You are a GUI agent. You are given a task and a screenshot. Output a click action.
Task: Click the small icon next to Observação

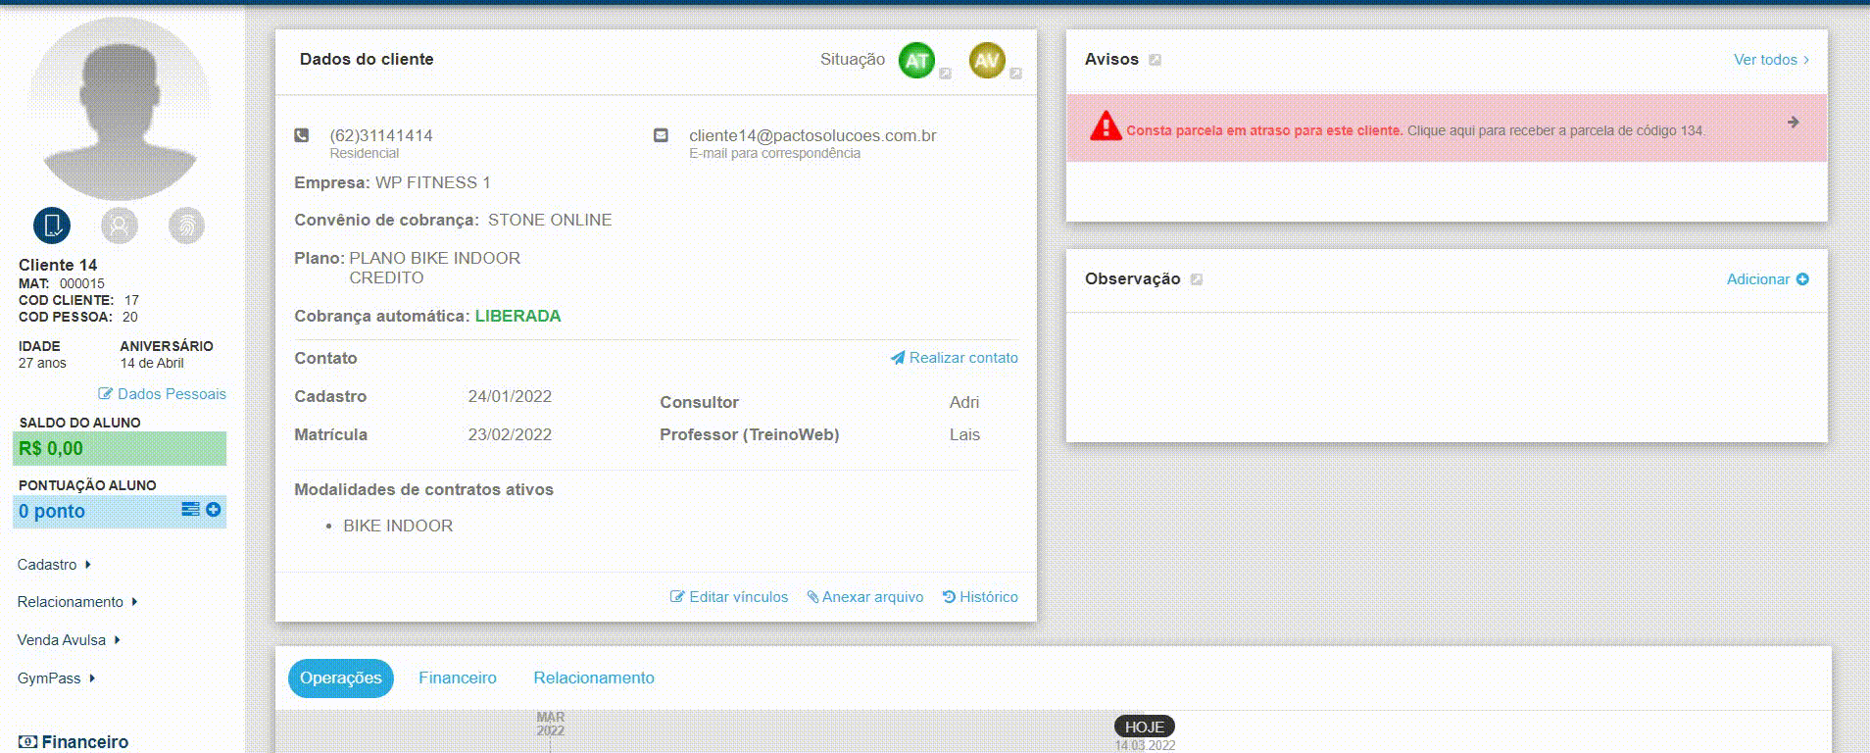coord(1197,279)
